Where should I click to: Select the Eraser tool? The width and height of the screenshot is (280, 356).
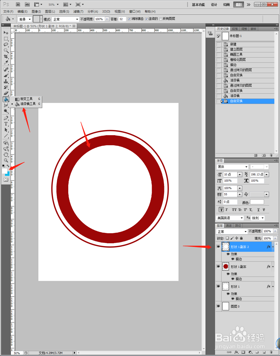pyautogui.click(x=6, y=93)
